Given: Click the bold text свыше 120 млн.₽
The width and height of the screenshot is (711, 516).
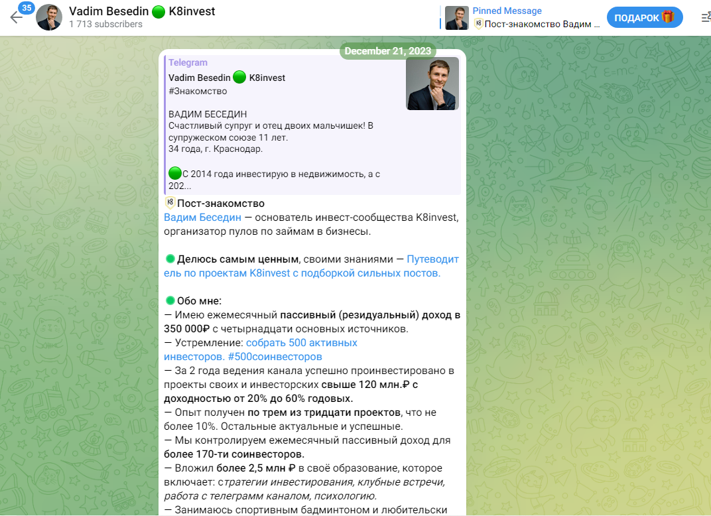Looking at the screenshot, I should coord(365,385).
